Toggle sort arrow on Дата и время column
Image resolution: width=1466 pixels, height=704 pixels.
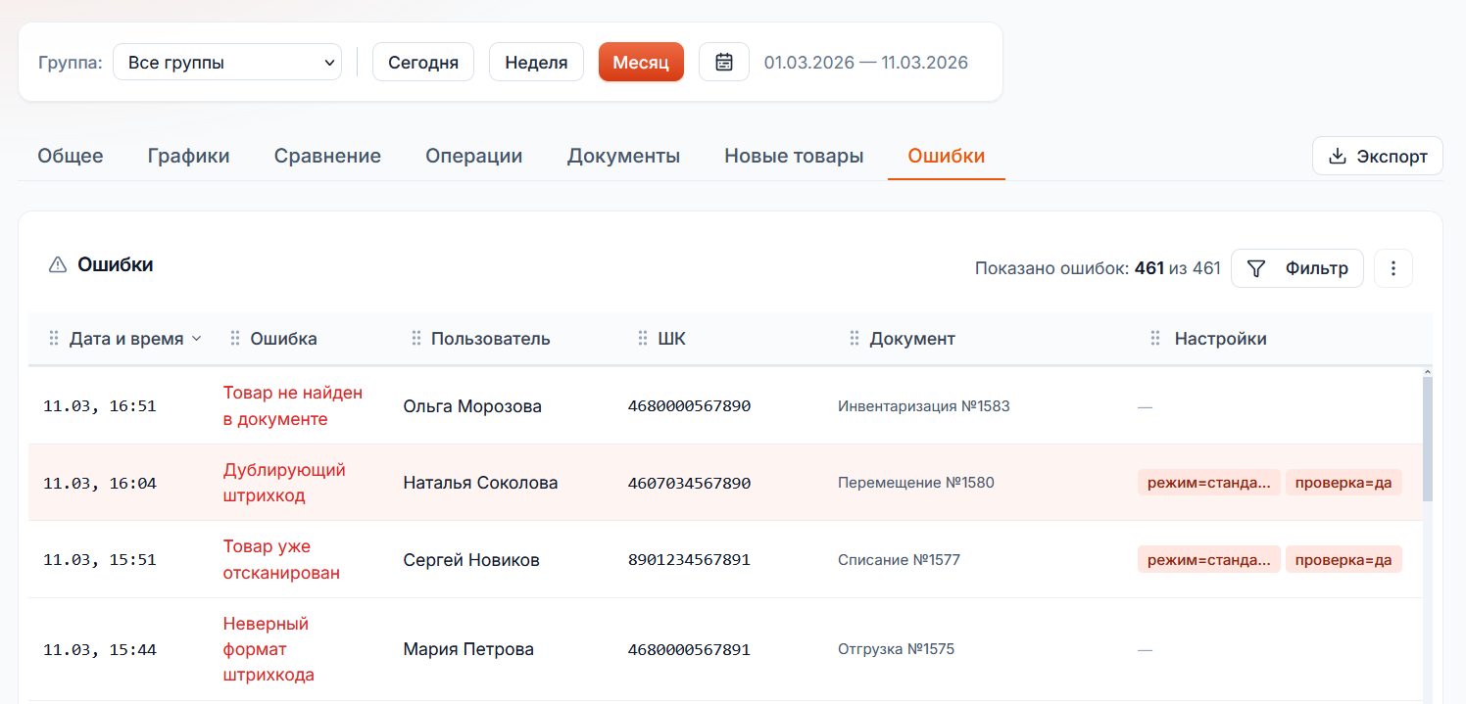196,339
